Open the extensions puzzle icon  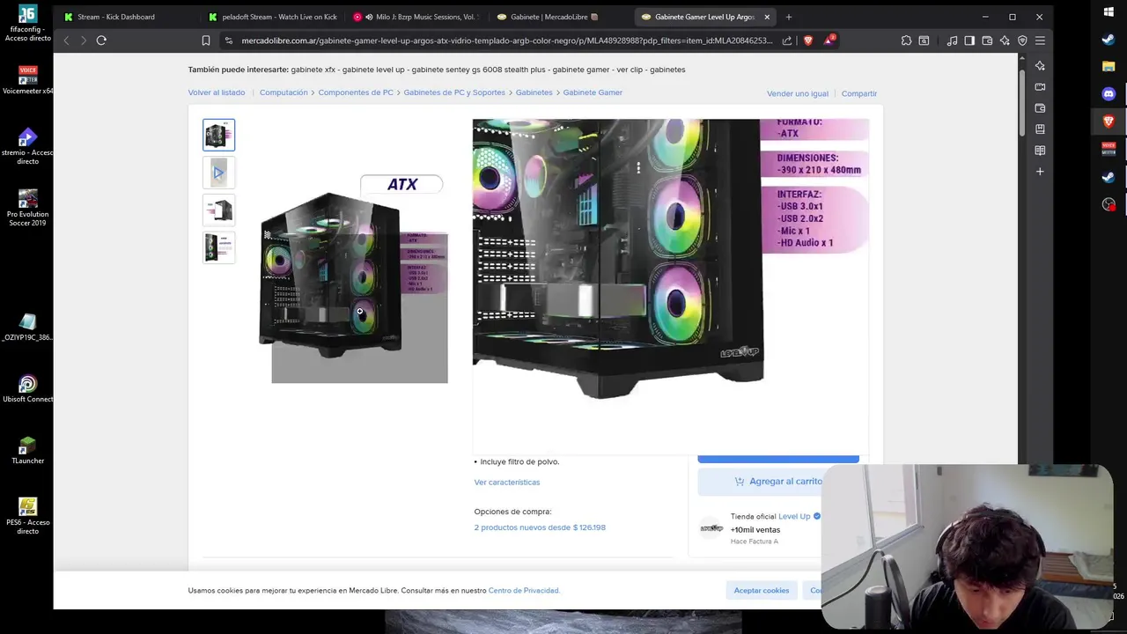tap(906, 41)
